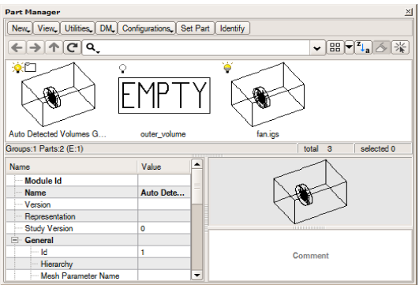Select the outer_volume EMPTY thumbnail
Image resolution: width=419 pixels, height=285 pixels.
point(164,96)
